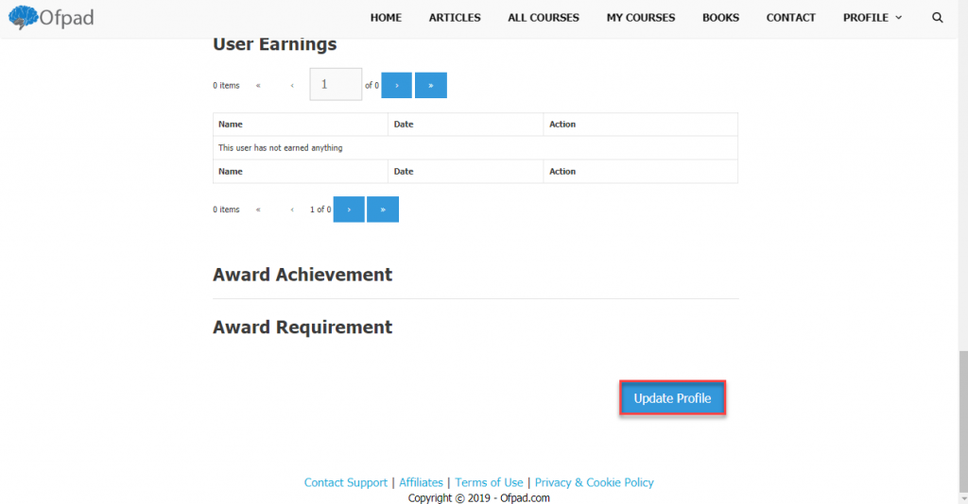Open the CONTACT menu item

pyautogui.click(x=791, y=18)
